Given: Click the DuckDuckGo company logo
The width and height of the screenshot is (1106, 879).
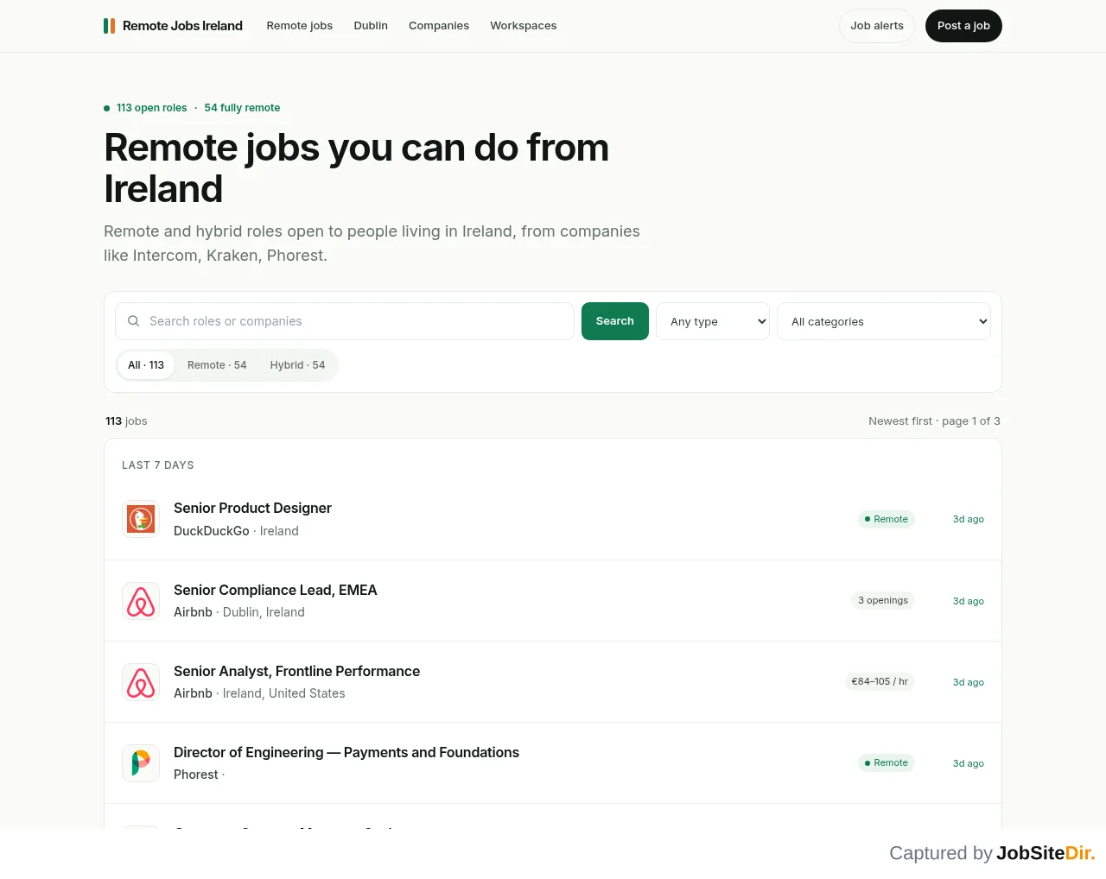Looking at the screenshot, I should point(141,519).
